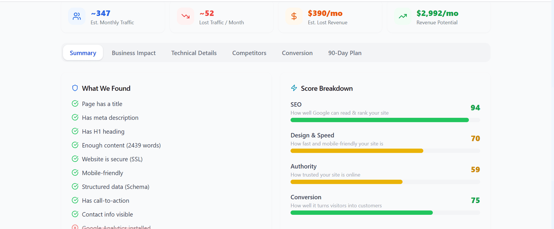The image size is (554, 229).
Task: Select the shield icon next to What We Found
Action: pos(75,88)
